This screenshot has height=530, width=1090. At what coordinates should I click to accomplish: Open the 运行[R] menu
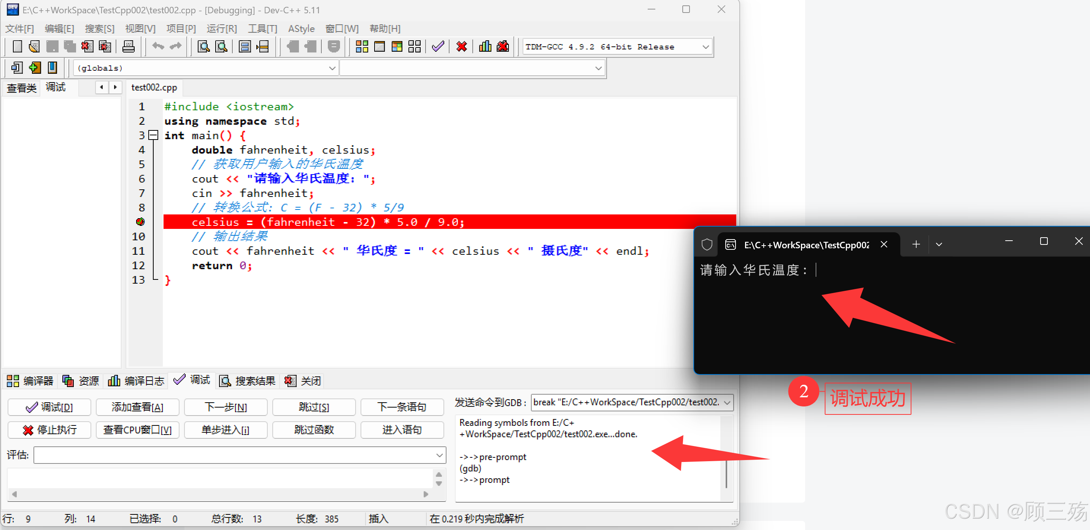click(221, 29)
